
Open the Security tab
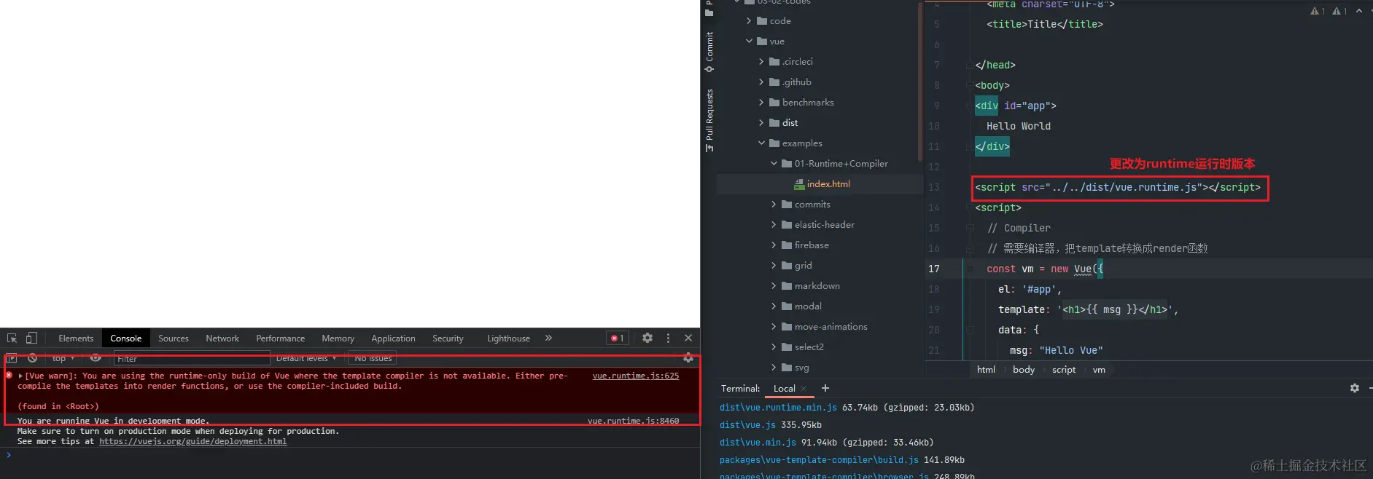[x=448, y=339]
